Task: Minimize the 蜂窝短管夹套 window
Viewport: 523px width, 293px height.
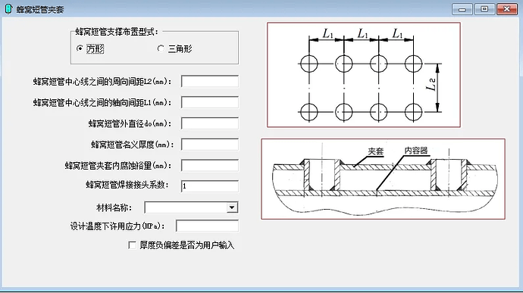Action: coord(462,9)
